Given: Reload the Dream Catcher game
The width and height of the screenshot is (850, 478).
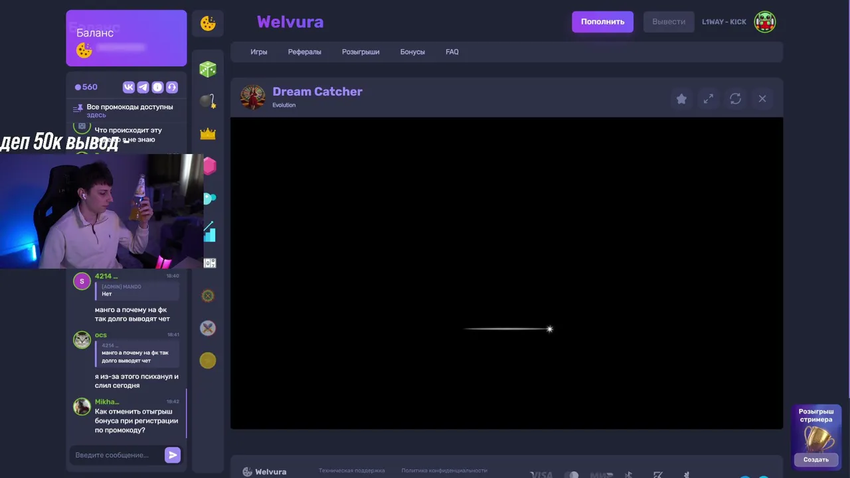Looking at the screenshot, I should 735,99.
